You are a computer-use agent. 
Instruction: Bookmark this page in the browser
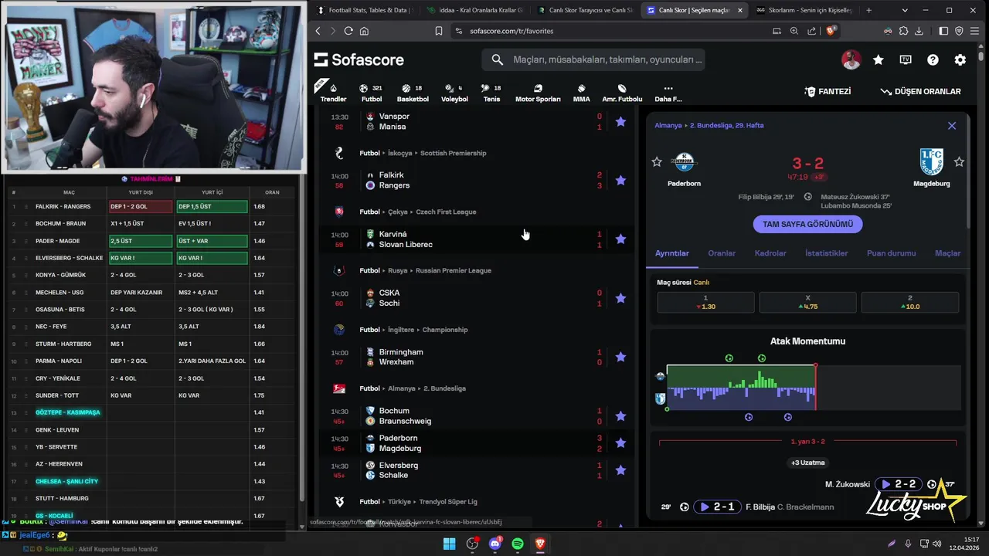pos(439,31)
